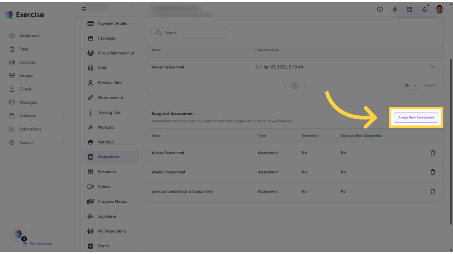
Task: Click inside the Search field
Action: click(188, 33)
